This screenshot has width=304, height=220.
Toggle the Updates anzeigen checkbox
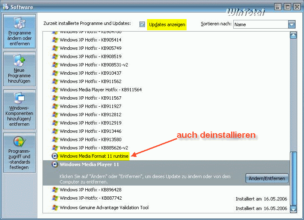point(142,24)
